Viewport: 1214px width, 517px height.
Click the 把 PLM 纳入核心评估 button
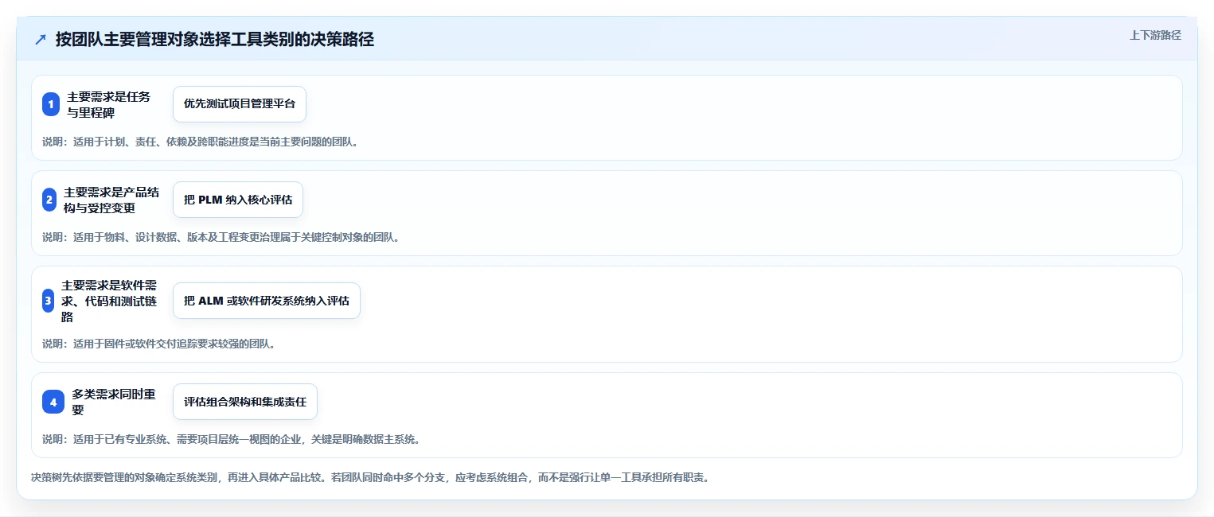pos(238,200)
